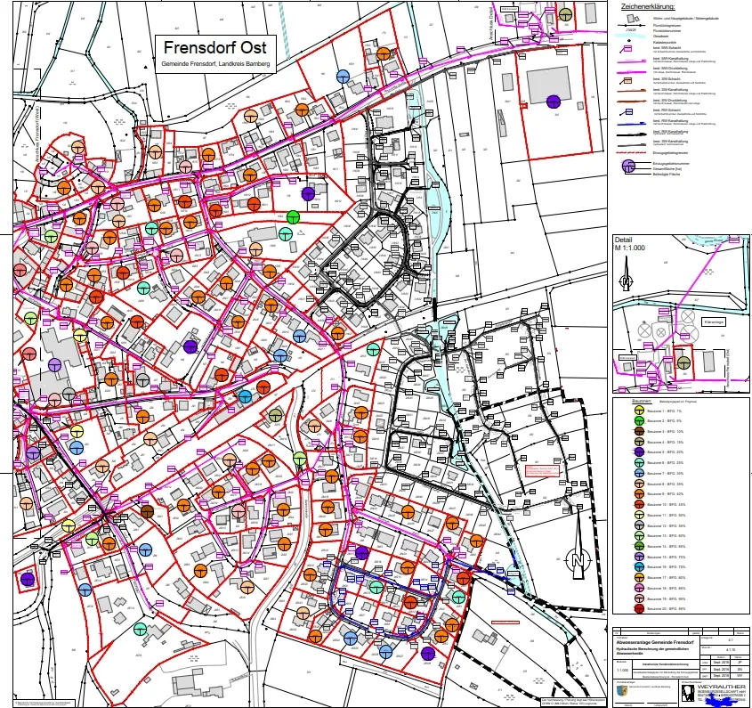Select the red-orange Bauzone 10 symbol
The width and height of the screenshot is (752, 708).
pos(639,504)
